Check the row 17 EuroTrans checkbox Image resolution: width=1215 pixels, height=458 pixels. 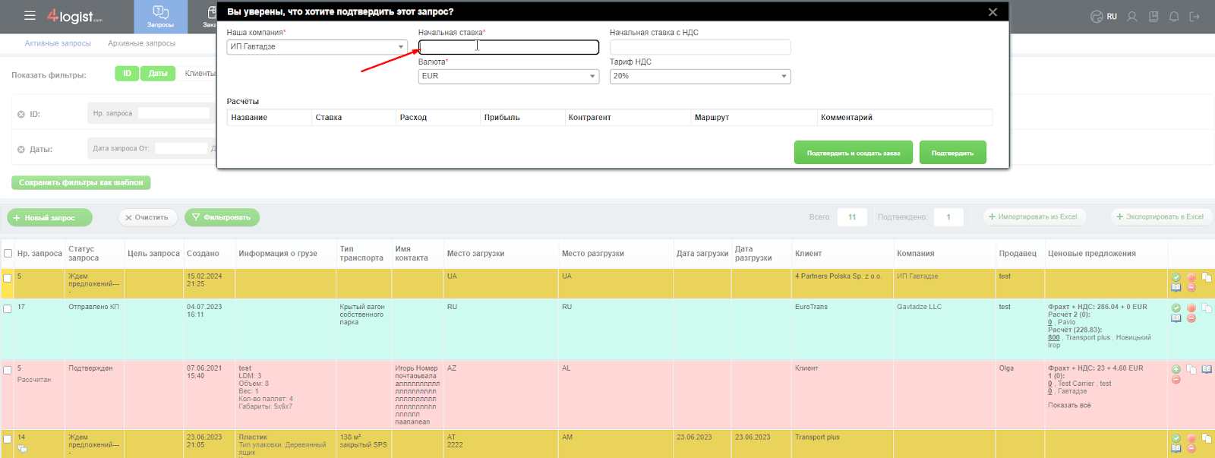coord(8,309)
